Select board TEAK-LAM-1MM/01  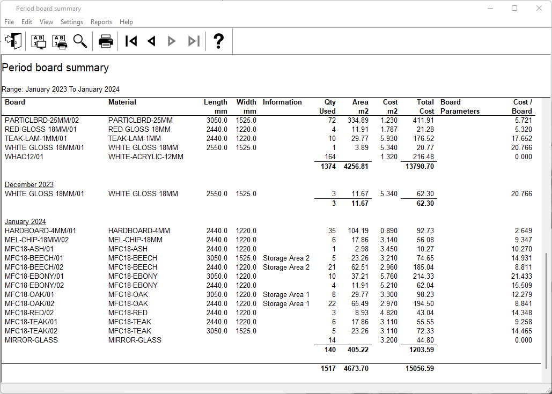[x=35, y=139]
